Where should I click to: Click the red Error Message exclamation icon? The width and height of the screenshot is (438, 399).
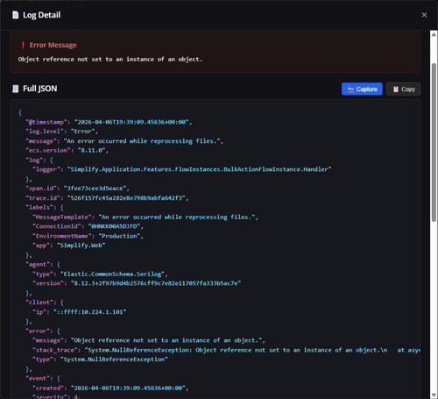coord(23,45)
